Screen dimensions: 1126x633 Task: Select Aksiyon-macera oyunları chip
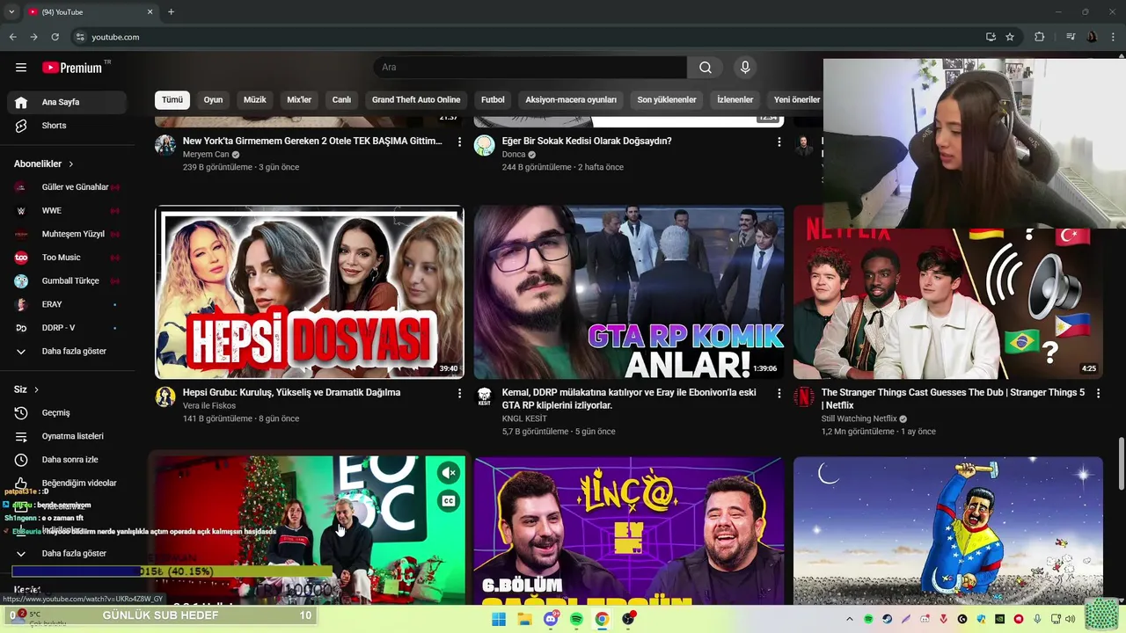tap(571, 100)
